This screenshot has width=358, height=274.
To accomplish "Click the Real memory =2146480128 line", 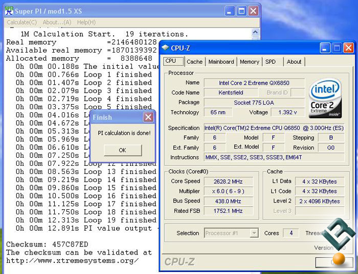I will click(81, 42).
